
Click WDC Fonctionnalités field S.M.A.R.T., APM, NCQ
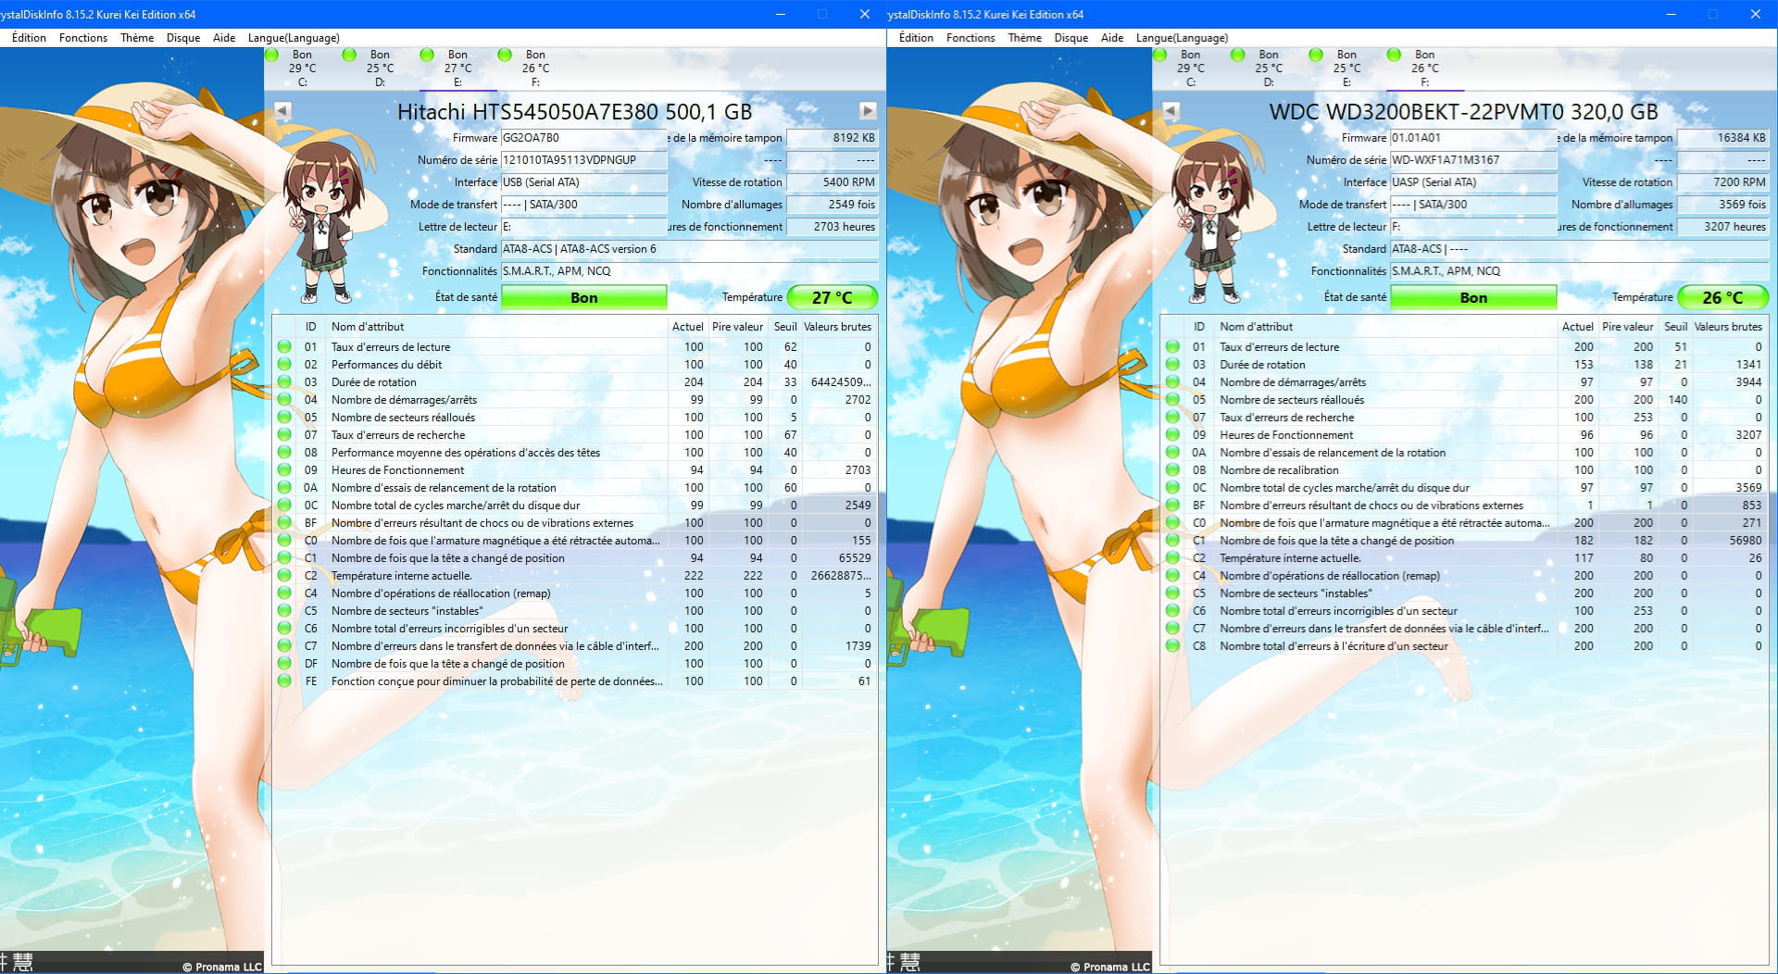(1579, 271)
